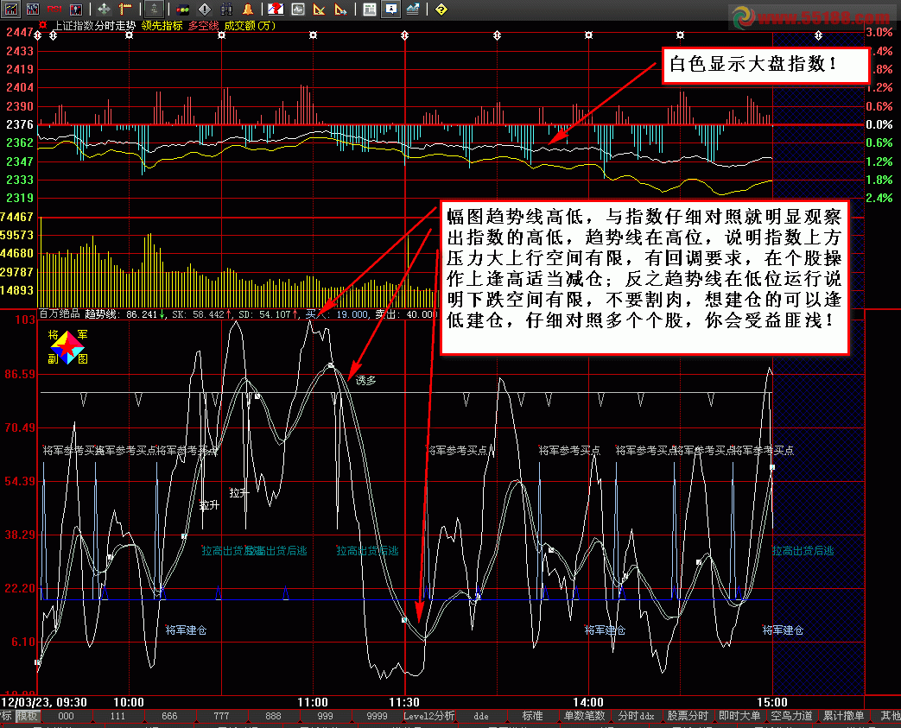Activate the four-way move arrows tool
The width and height of the screenshot is (901, 728).
pos(104,9)
